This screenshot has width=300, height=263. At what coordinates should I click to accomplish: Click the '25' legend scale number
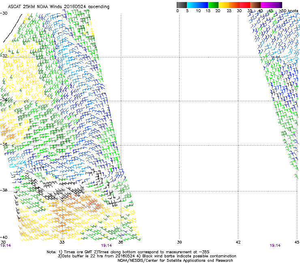point(229,11)
